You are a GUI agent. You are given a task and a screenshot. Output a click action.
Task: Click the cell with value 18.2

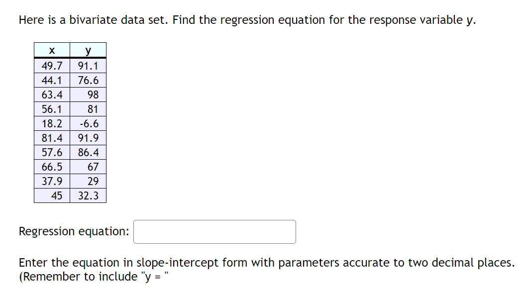[x=51, y=123]
